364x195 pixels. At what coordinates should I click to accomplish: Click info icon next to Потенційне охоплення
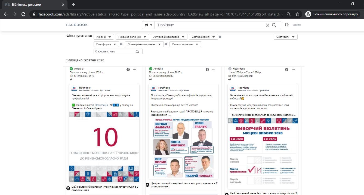166,44
